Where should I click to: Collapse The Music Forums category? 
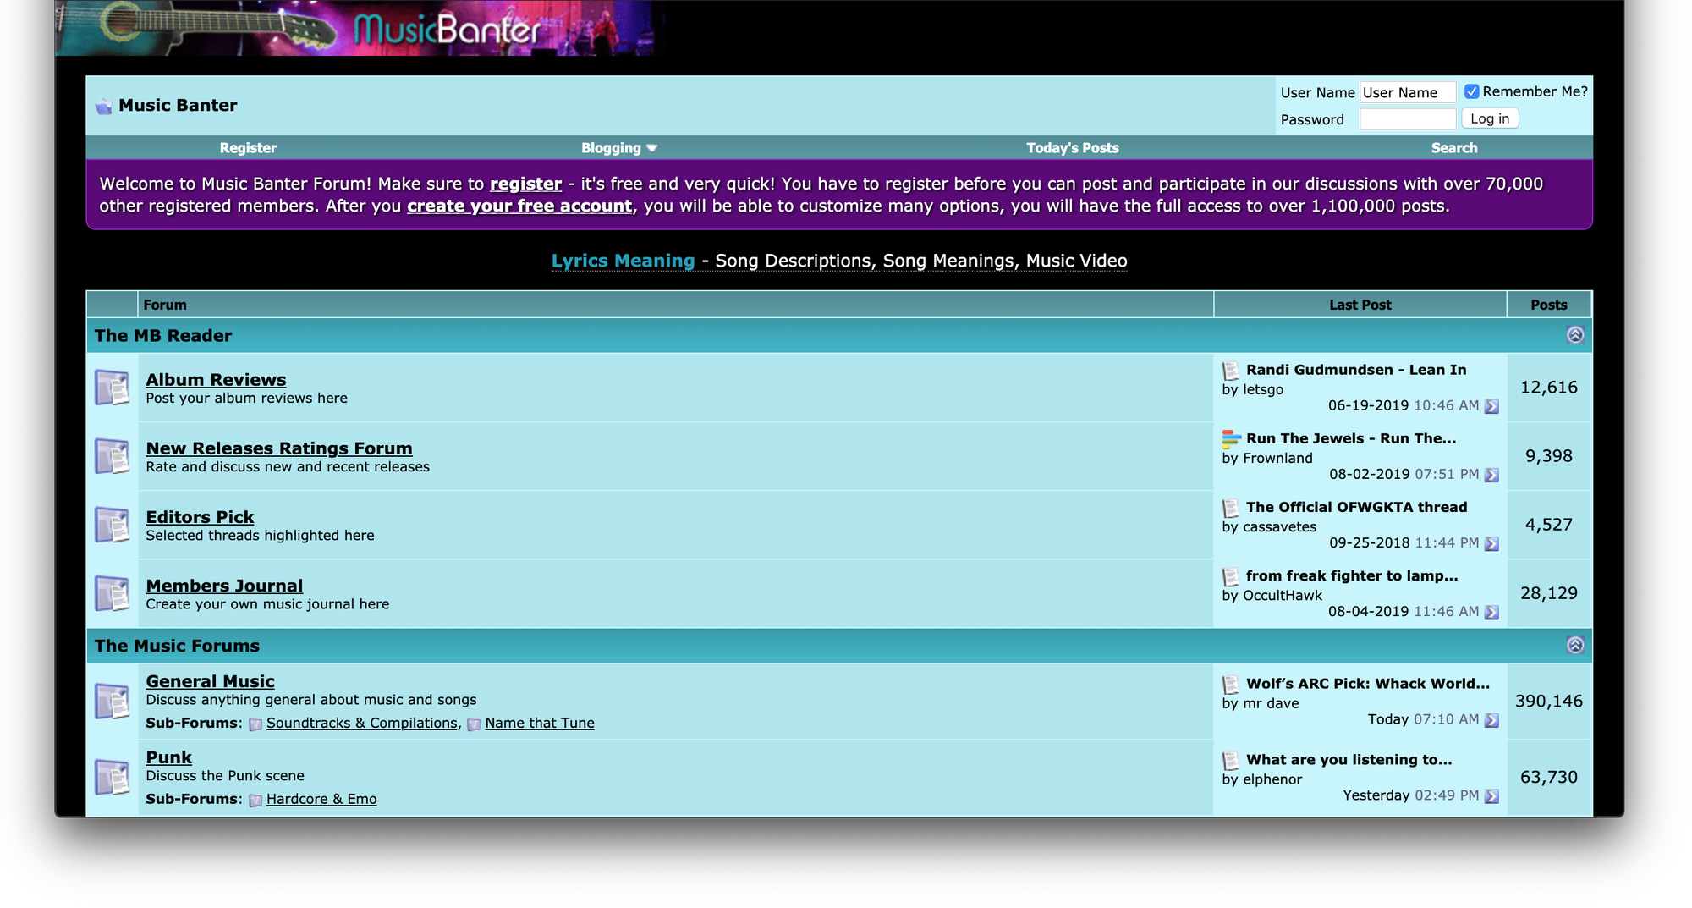pos(1574,646)
